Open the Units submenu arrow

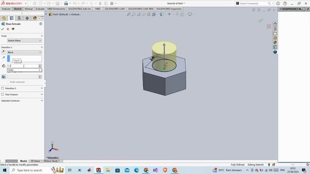[40, 70]
